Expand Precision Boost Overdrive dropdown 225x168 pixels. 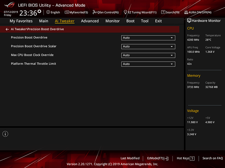[x=148, y=38]
